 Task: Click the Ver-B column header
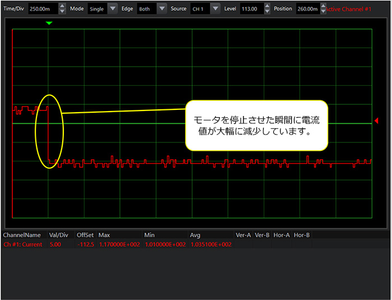(x=262, y=235)
